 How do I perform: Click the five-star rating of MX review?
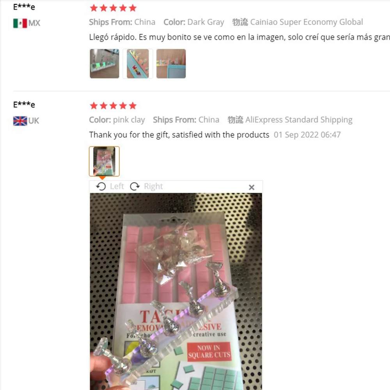(x=113, y=8)
